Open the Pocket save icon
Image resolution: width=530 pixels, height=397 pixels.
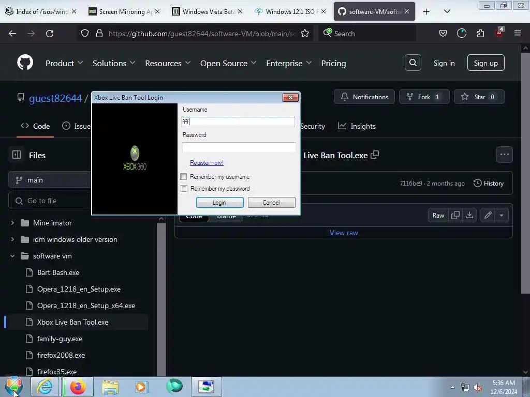(x=443, y=33)
